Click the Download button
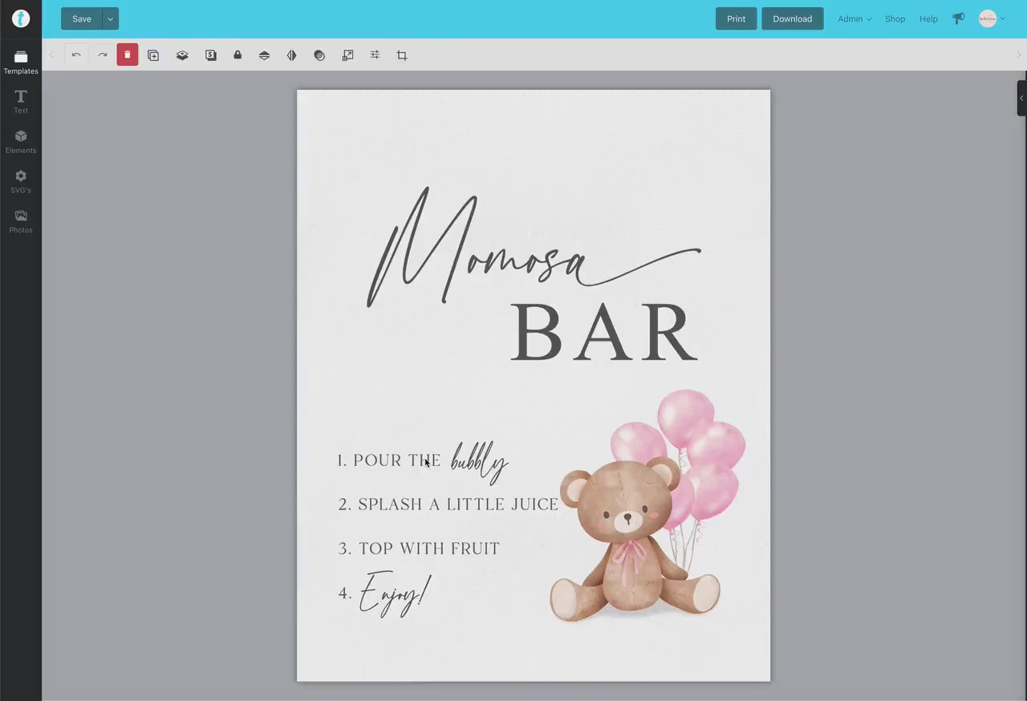 pyautogui.click(x=792, y=18)
